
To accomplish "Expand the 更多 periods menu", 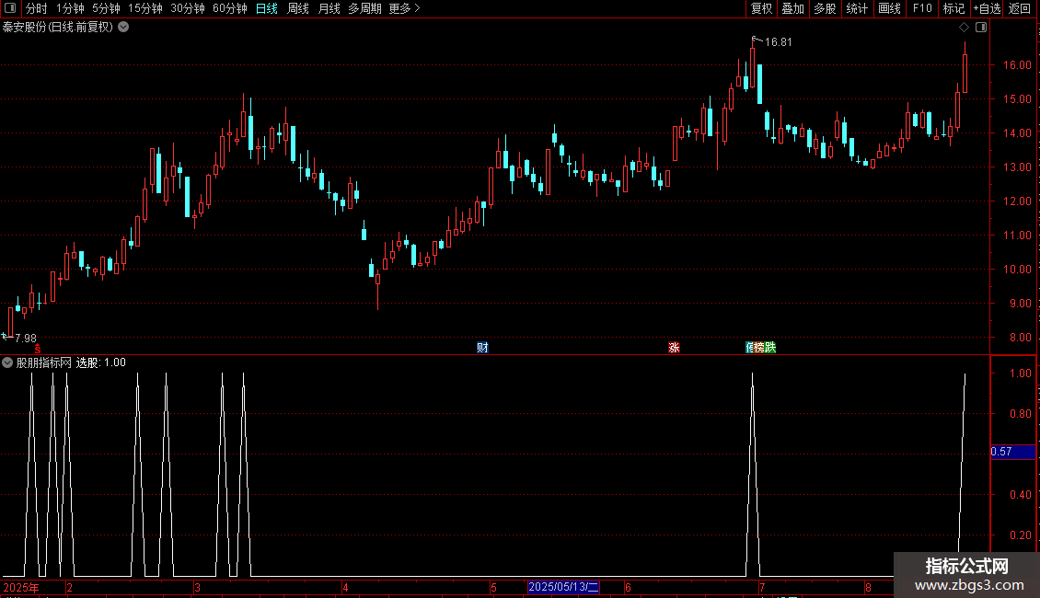I will [405, 8].
